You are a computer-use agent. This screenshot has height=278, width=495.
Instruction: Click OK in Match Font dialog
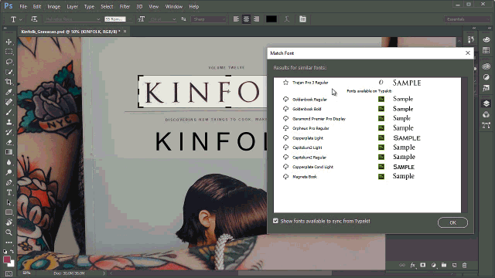(452, 222)
